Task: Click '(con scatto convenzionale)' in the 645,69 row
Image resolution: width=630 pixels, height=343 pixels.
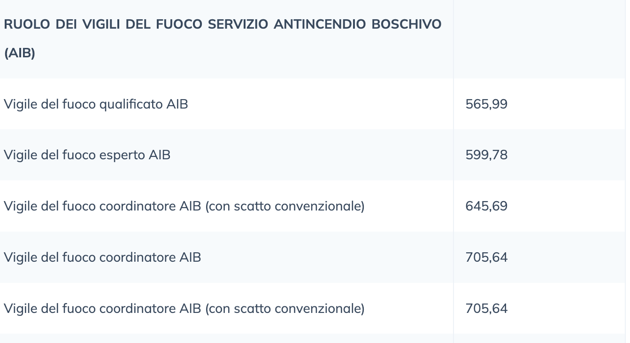Action: 285,206
